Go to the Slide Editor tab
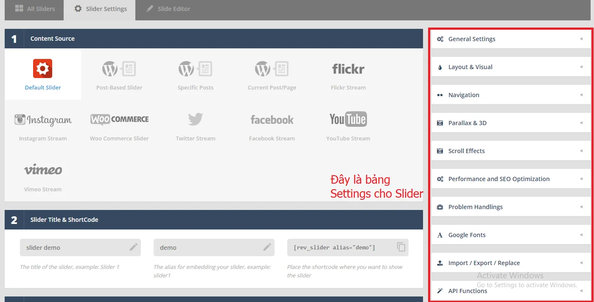This screenshot has height=302, width=594. tap(168, 9)
